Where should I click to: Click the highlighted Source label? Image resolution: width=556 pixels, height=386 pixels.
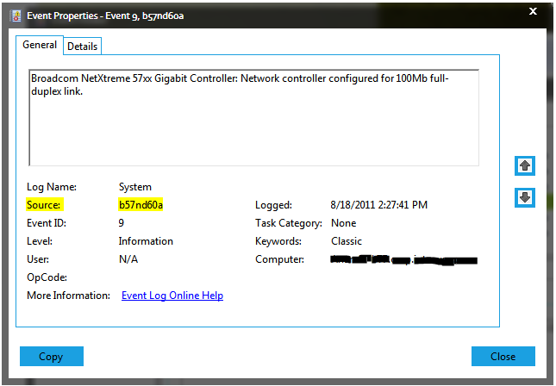coord(43,205)
